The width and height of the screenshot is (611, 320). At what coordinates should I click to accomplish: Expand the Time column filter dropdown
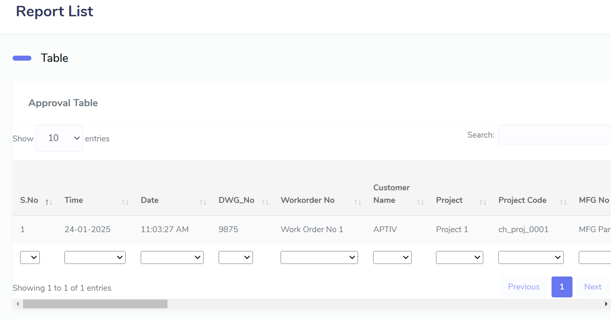95,258
